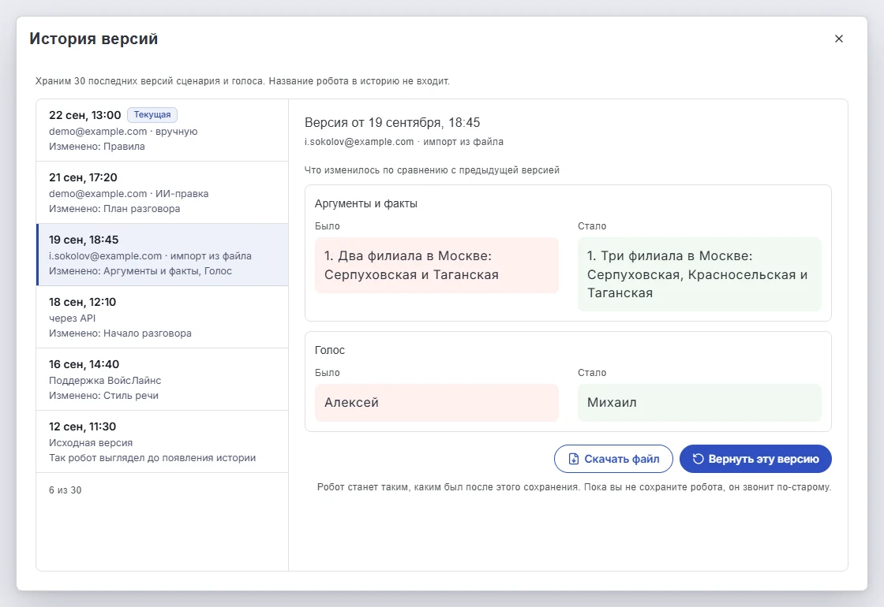Click 'Поддержка ВойсЛайнс' author text
Image resolution: width=884 pixels, height=607 pixels.
(105, 381)
